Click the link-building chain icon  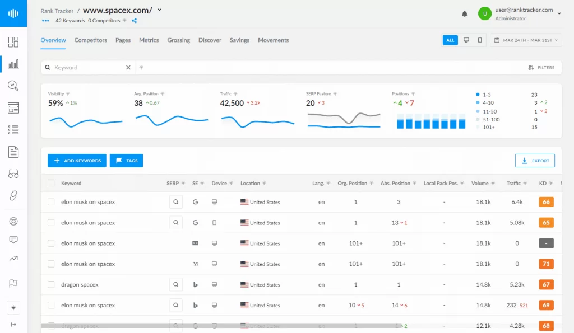[13, 195]
